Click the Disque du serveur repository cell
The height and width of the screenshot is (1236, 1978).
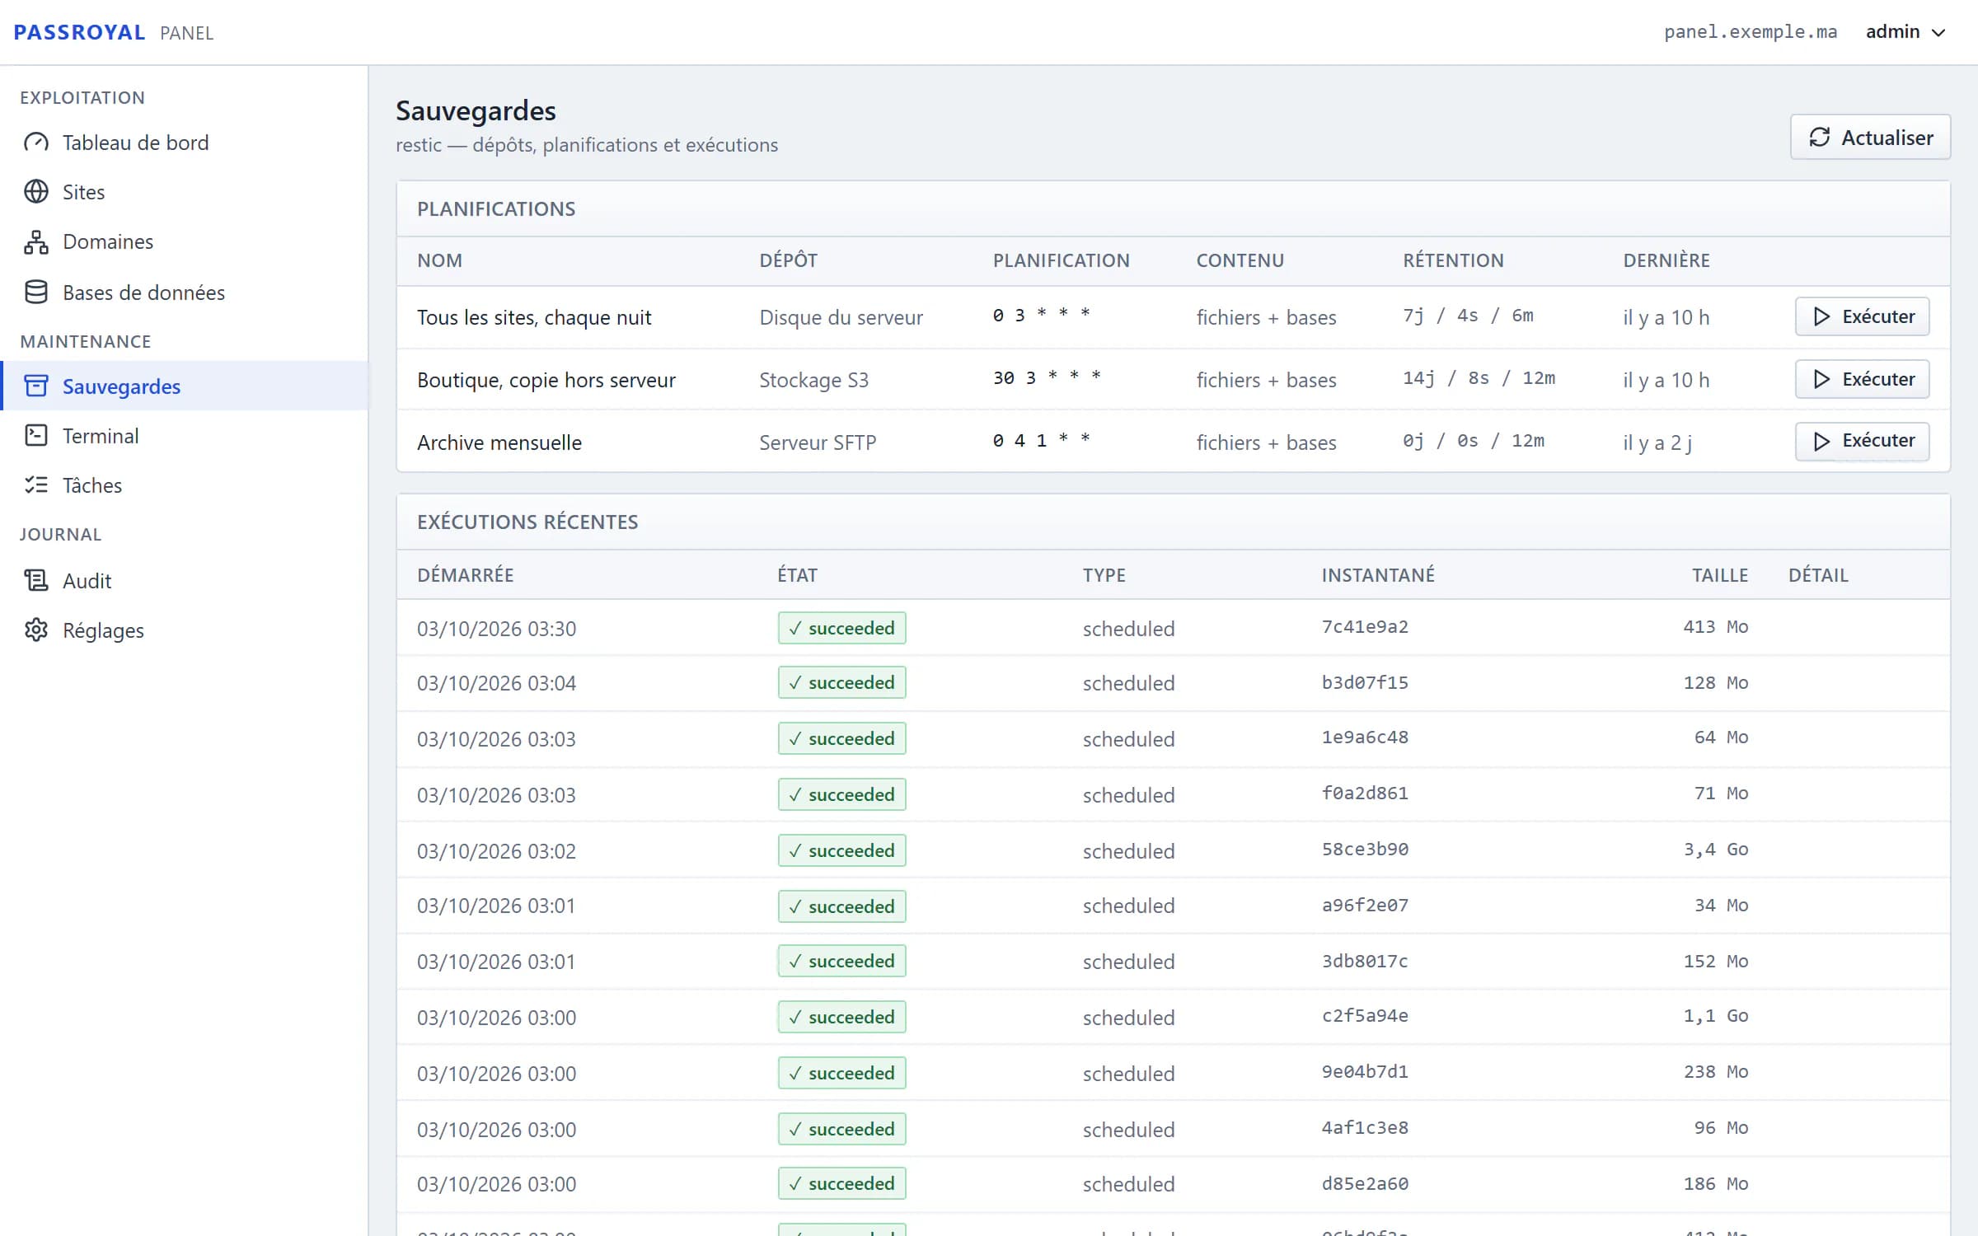[x=841, y=317]
